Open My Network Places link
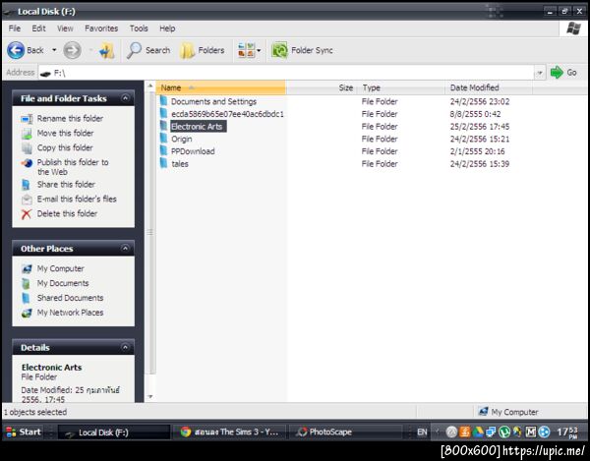 click(x=70, y=313)
